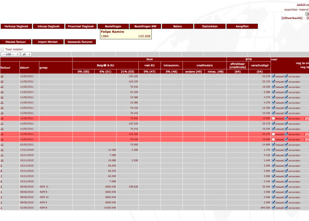Uncheck betaald for invoice 26
The image size is (309, 221).
tap(273, 76)
